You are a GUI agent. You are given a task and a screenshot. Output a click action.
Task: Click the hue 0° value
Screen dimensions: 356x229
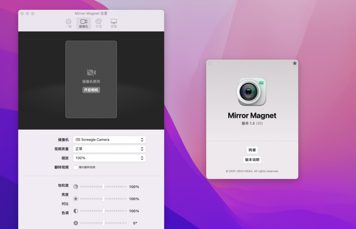pos(135,223)
